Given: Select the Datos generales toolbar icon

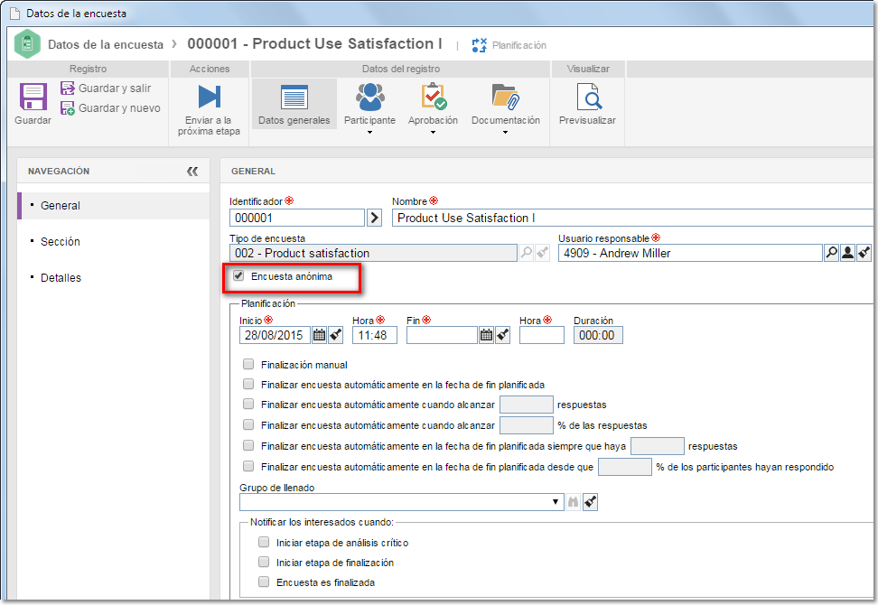Looking at the screenshot, I should point(294,97).
